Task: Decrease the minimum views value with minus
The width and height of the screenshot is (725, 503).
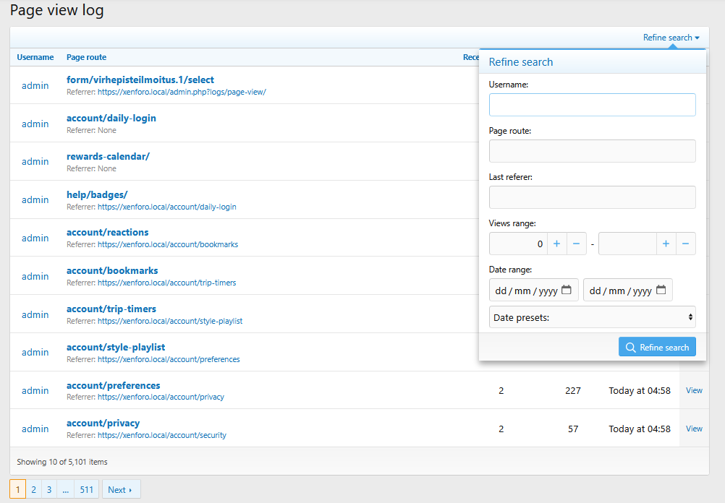Action: [576, 244]
